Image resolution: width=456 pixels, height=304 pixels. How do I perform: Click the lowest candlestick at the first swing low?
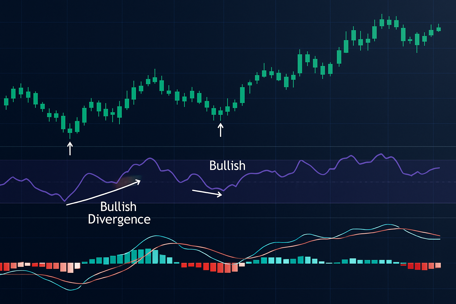[x=70, y=131]
